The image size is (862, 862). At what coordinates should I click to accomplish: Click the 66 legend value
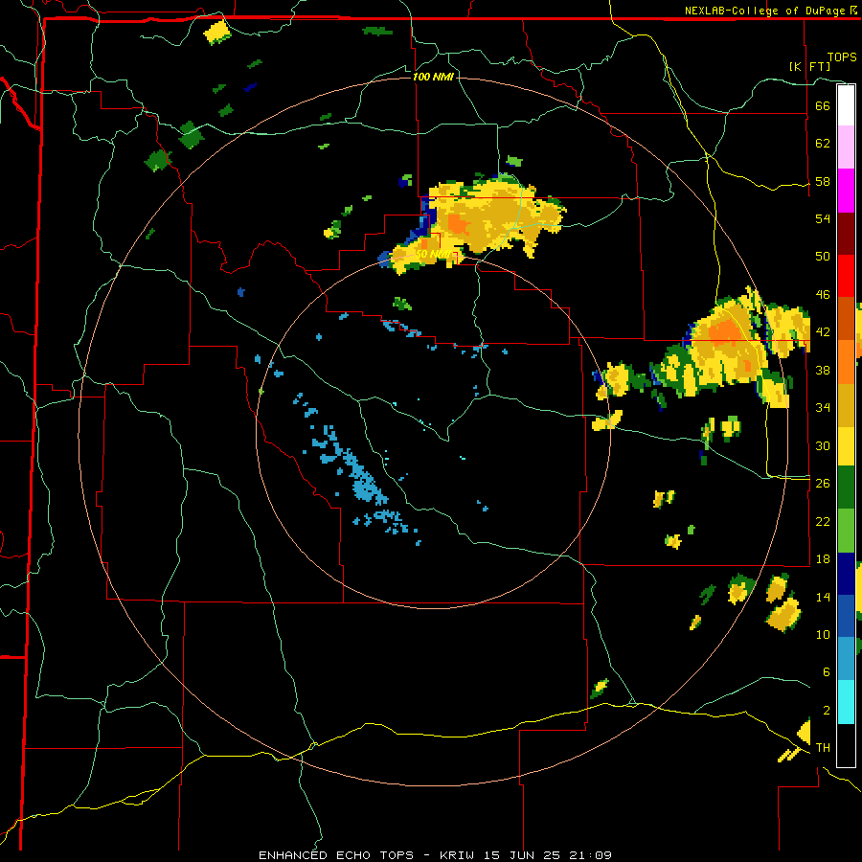[823, 105]
